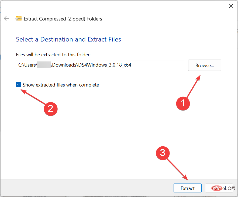Open the Browse... folder picker
Viewport: 238px width, 197px height.
tap(205, 65)
